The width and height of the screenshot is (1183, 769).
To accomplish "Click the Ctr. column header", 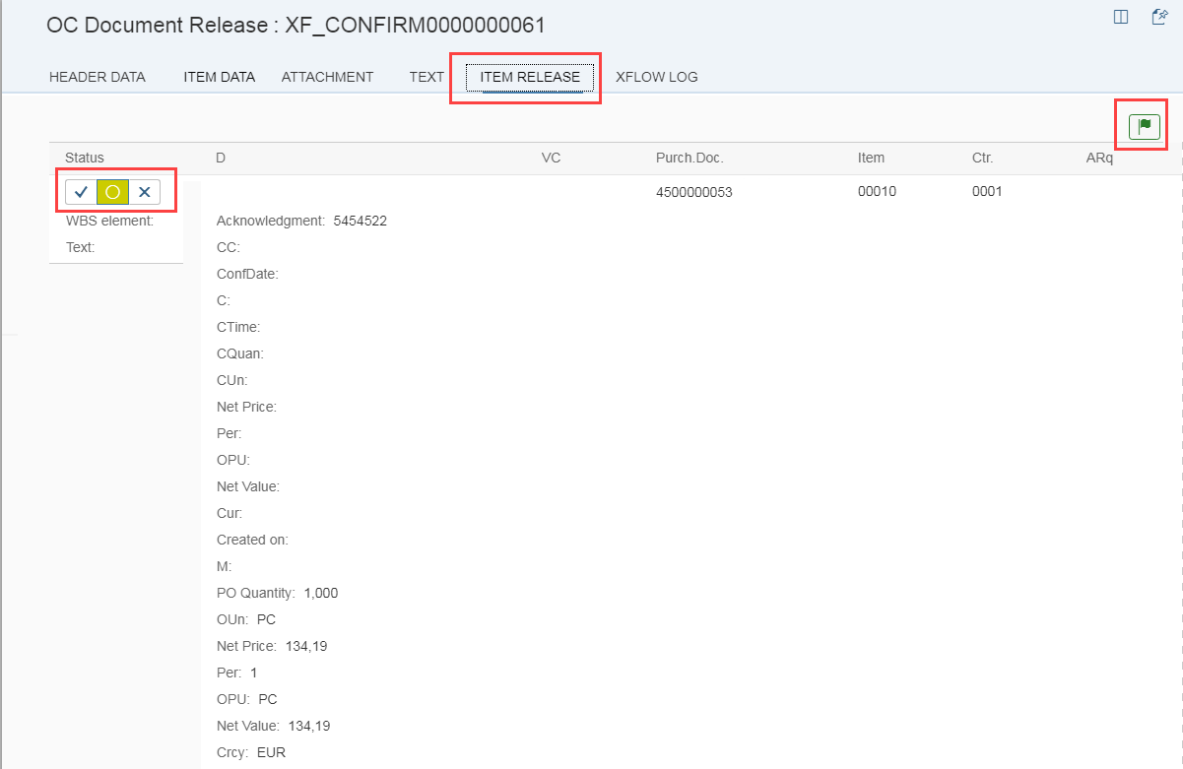I will 983,158.
